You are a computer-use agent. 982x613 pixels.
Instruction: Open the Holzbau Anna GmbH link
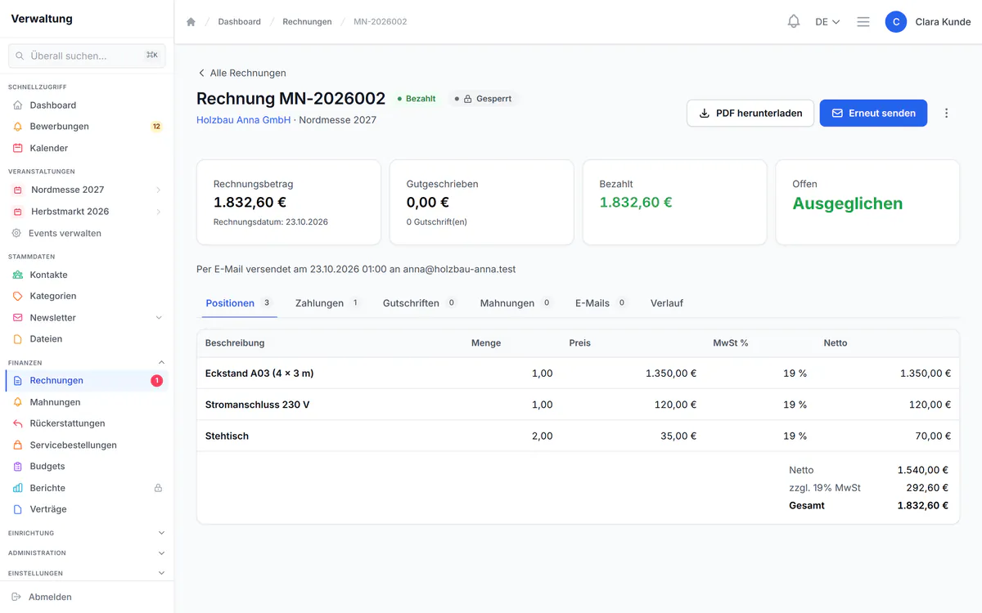pyautogui.click(x=244, y=120)
